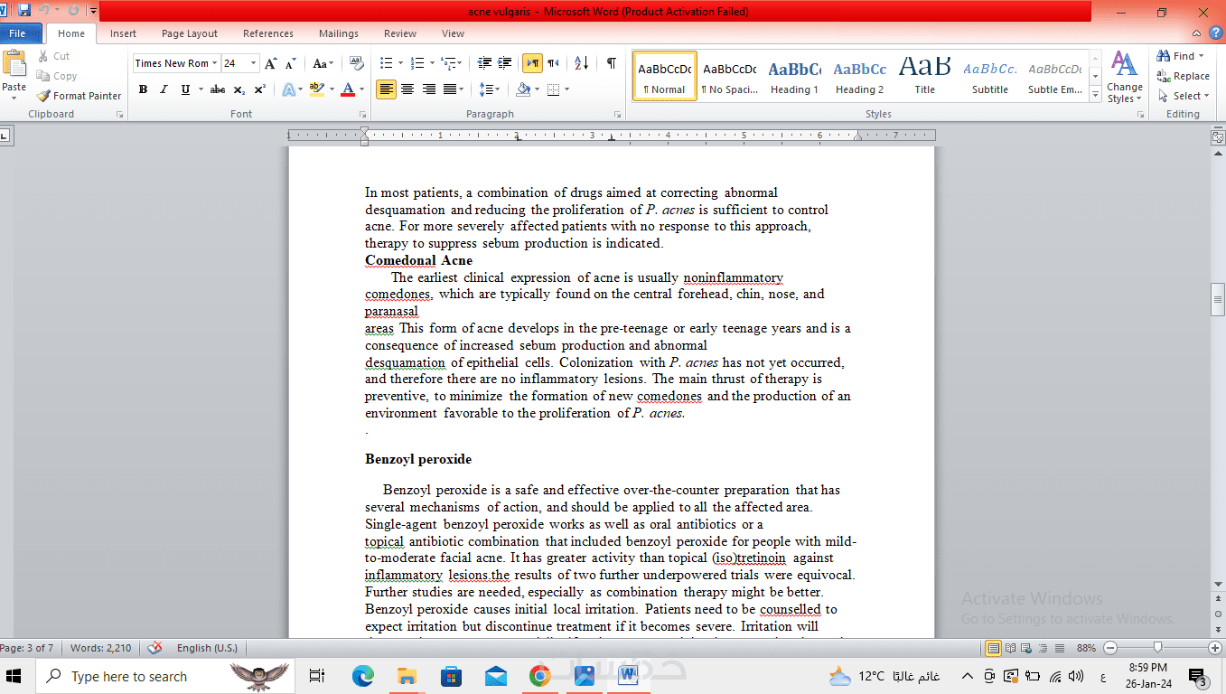Open the Font dialog box launcher
Viewport: 1226px width, 694px height.
click(x=363, y=115)
